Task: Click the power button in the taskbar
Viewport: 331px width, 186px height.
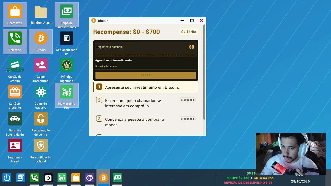Action: 7,178
